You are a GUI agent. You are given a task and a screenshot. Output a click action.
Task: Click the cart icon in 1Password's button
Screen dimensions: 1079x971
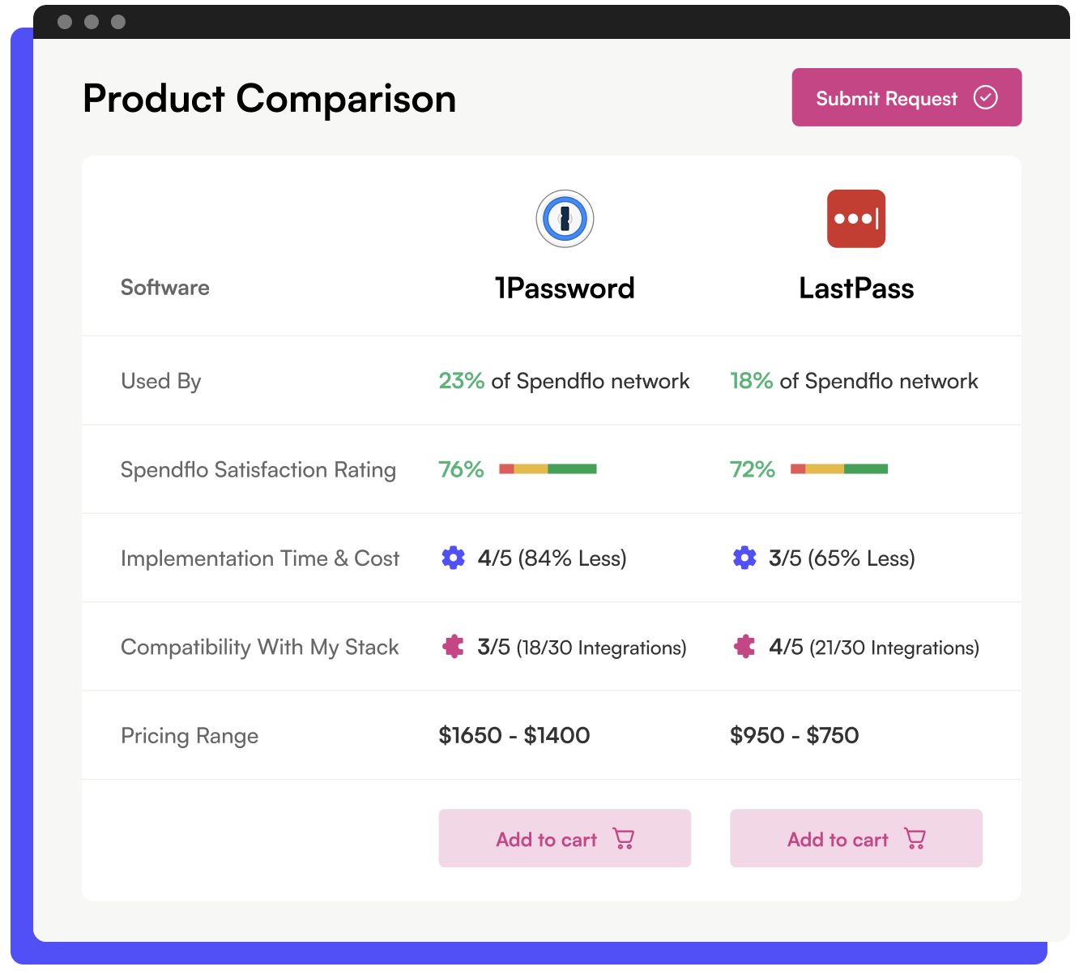(x=624, y=838)
